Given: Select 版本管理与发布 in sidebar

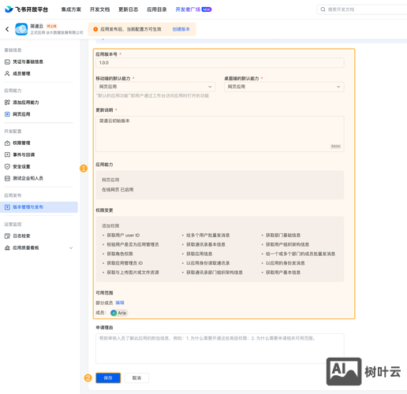Looking at the screenshot, I should pyautogui.click(x=39, y=207).
